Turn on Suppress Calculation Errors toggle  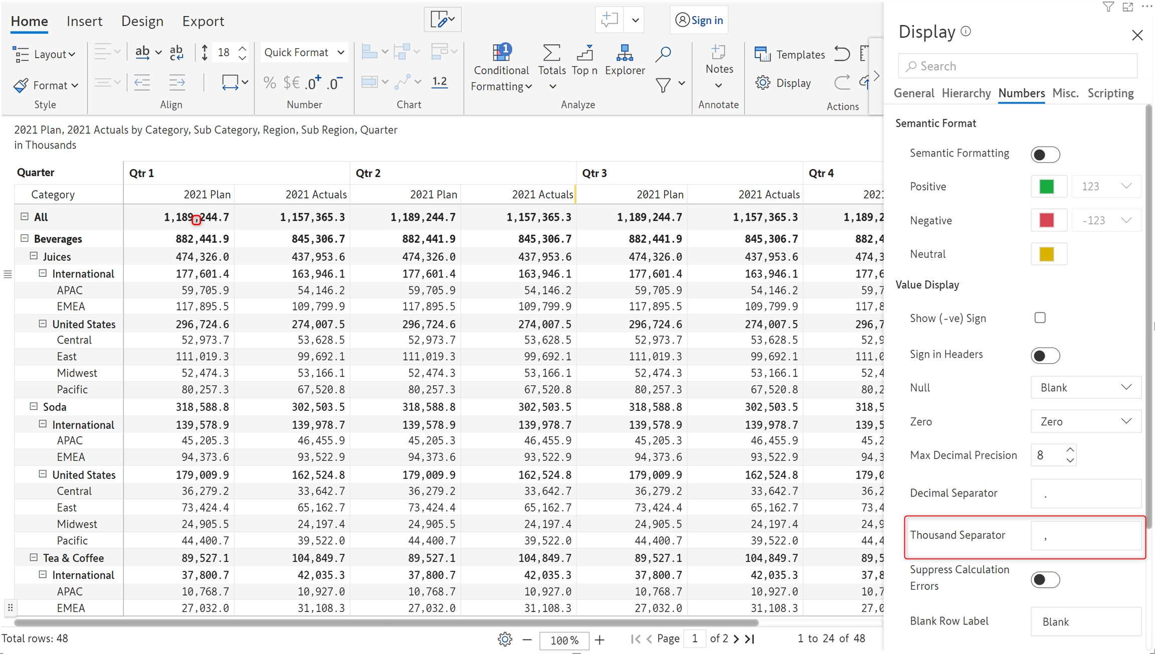point(1045,580)
